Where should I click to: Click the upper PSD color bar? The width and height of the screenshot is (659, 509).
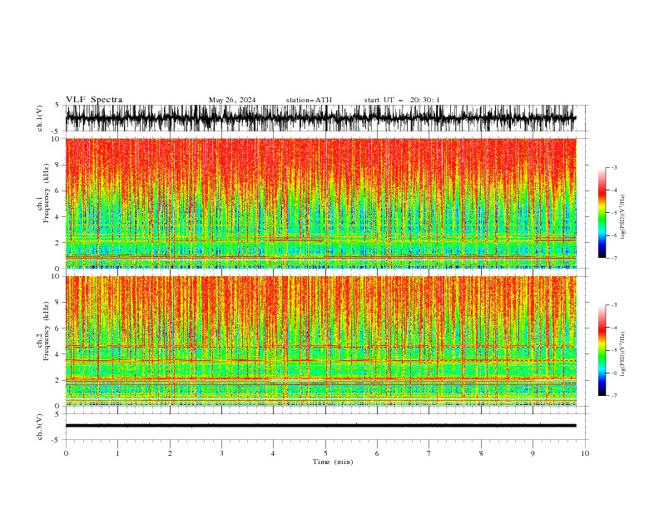coord(602,213)
